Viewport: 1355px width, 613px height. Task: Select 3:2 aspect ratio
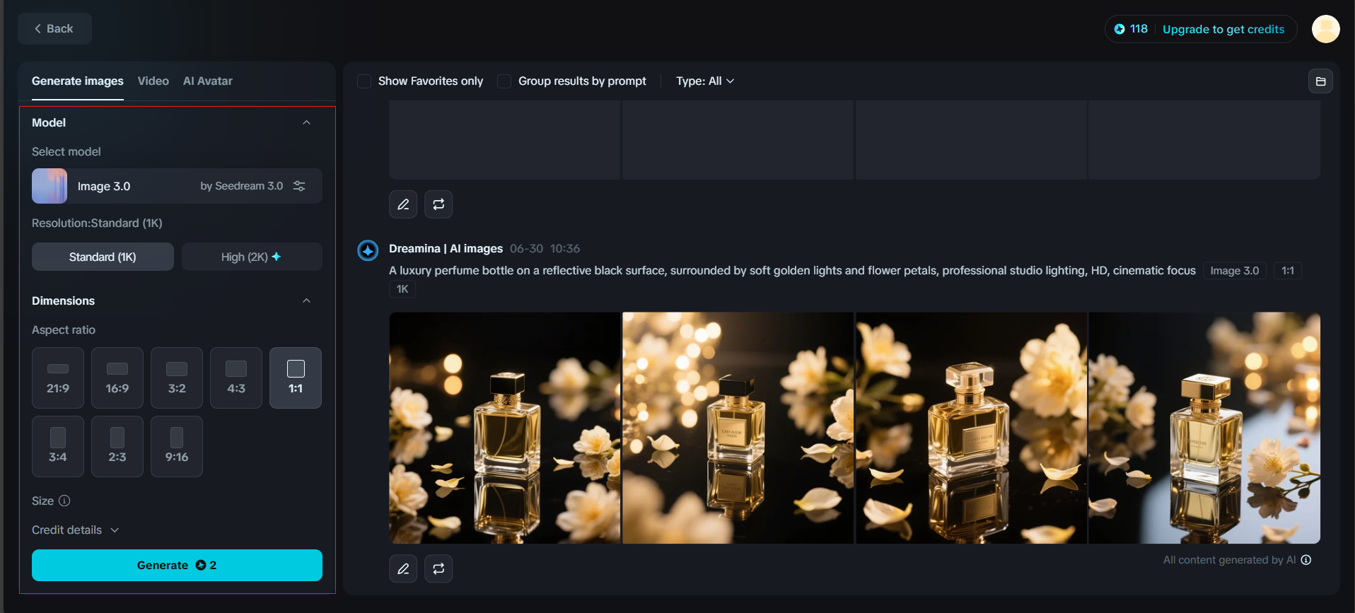177,378
